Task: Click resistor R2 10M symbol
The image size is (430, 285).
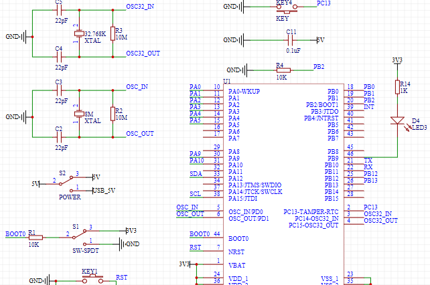Action: (x=113, y=114)
